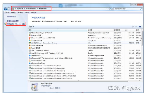Click the All Control Panel Items breadcrumb segment
Viewport: 146px width, 93px height.
point(31,9)
